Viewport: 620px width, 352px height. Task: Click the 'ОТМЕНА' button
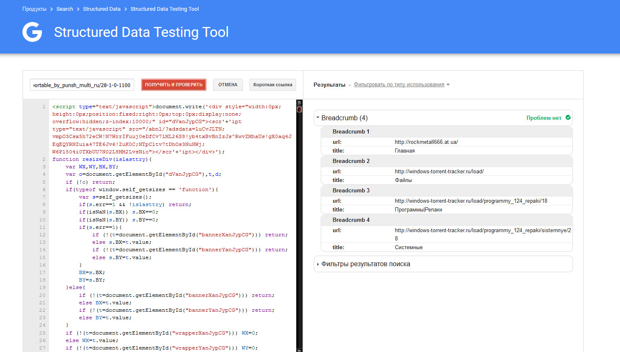tap(228, 85)
